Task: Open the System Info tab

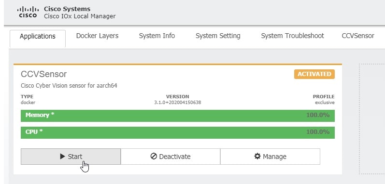Action: point(157,36)
